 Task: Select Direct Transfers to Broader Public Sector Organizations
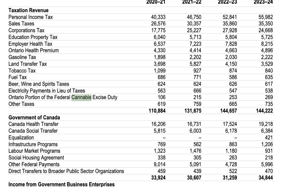[66, 171]
